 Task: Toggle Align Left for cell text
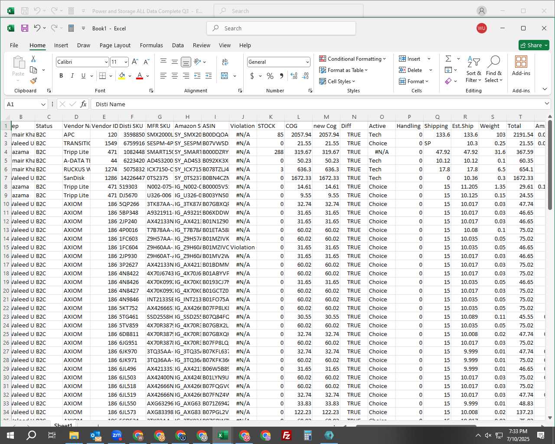coord(163,76)
